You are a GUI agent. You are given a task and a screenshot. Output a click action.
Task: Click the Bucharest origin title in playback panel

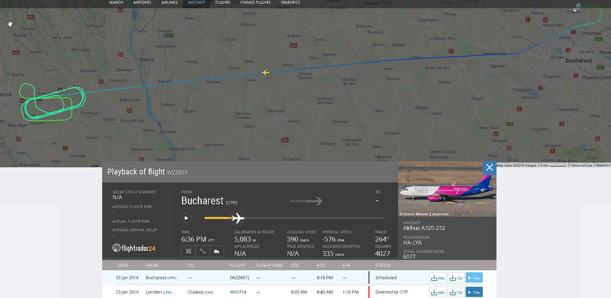click(x=202, y=200)
